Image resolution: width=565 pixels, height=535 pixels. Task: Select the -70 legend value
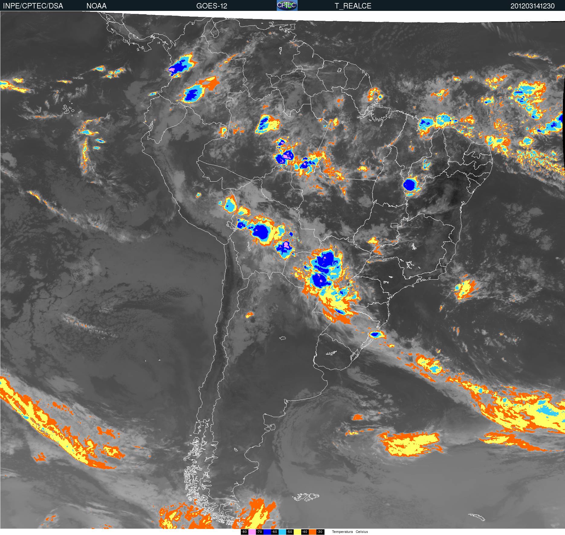click(259, 532)
